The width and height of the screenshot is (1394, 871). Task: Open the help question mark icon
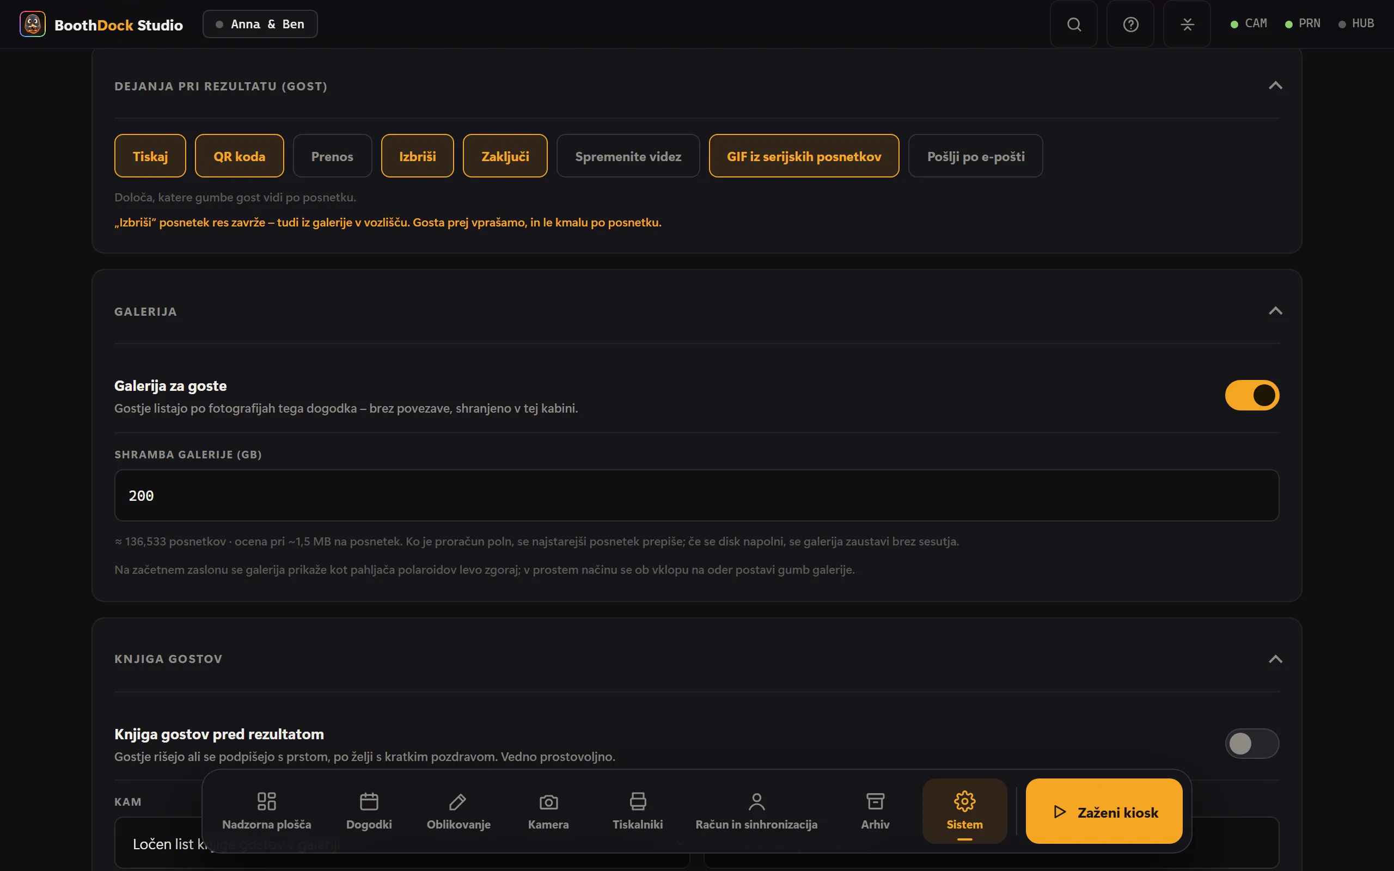1130,24
